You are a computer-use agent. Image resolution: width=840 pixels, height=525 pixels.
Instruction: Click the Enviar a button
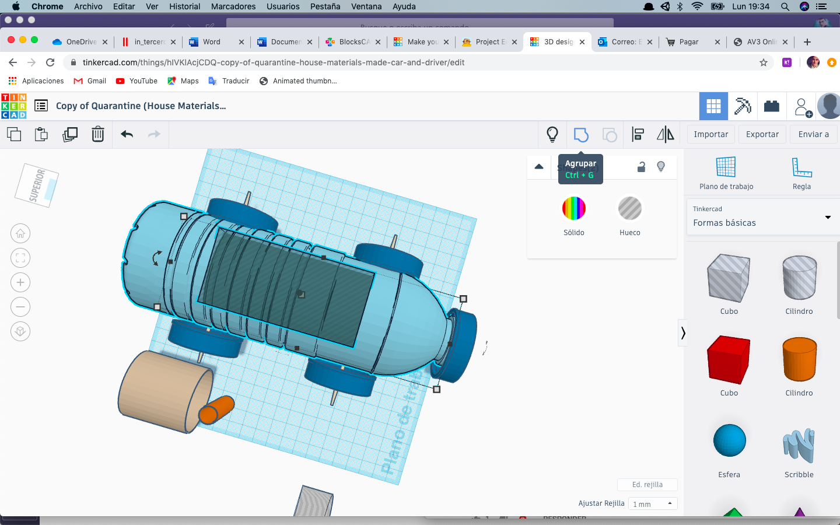click(x=814, y=134)
